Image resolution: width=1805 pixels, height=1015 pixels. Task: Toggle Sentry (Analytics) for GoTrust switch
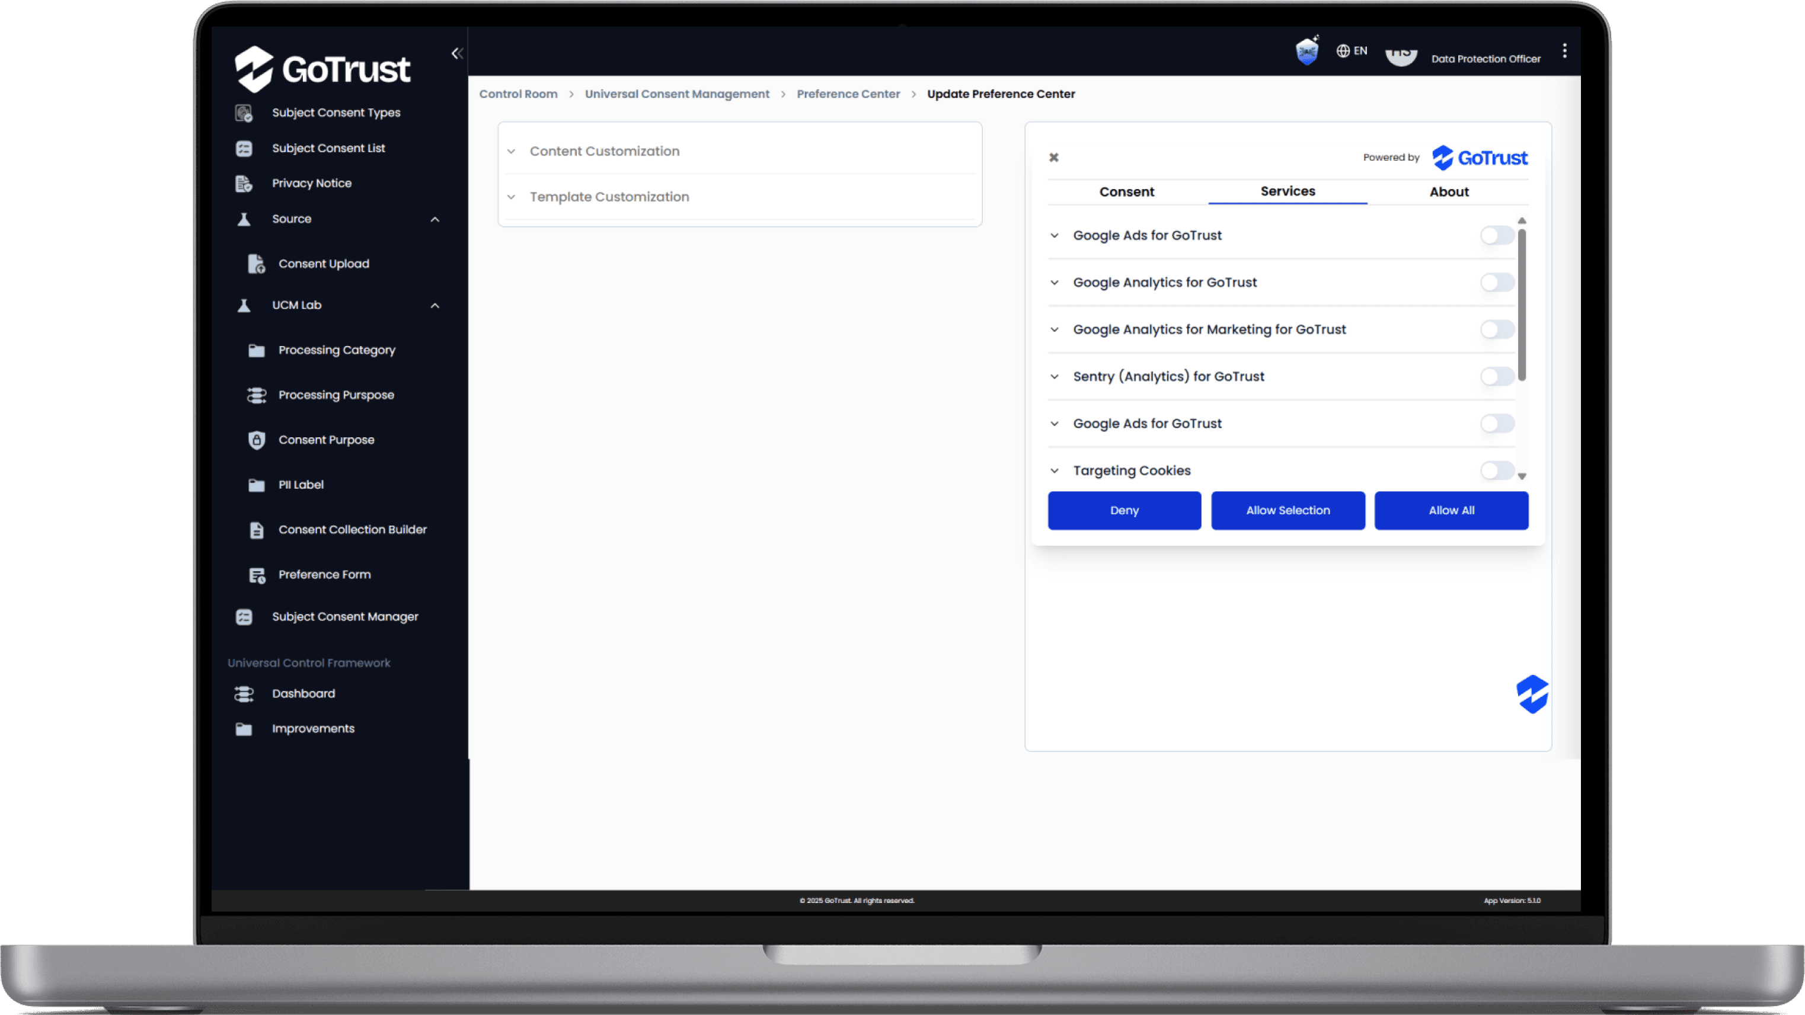1497,376
